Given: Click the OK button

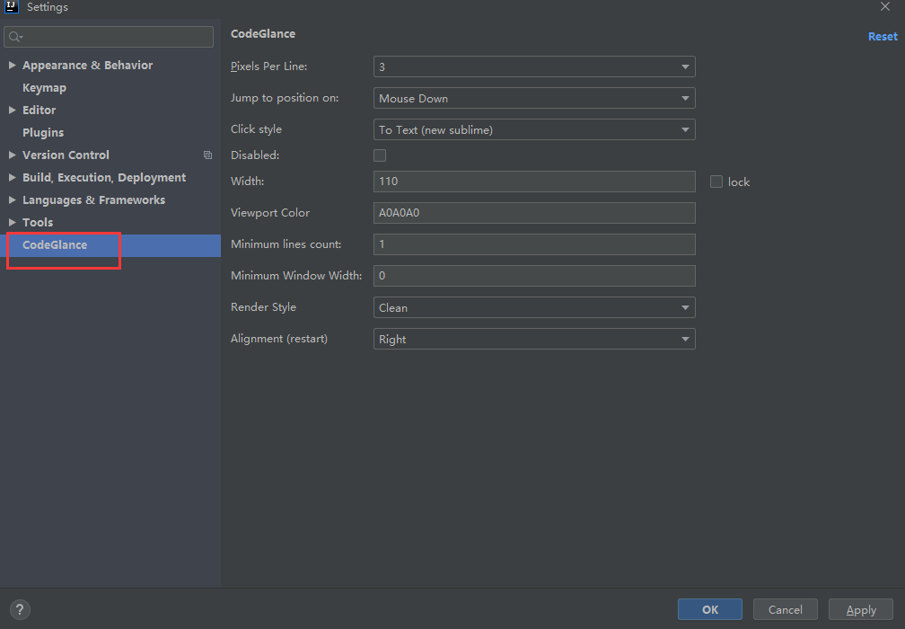Looking at the screenshot, I should coord(710,609).
